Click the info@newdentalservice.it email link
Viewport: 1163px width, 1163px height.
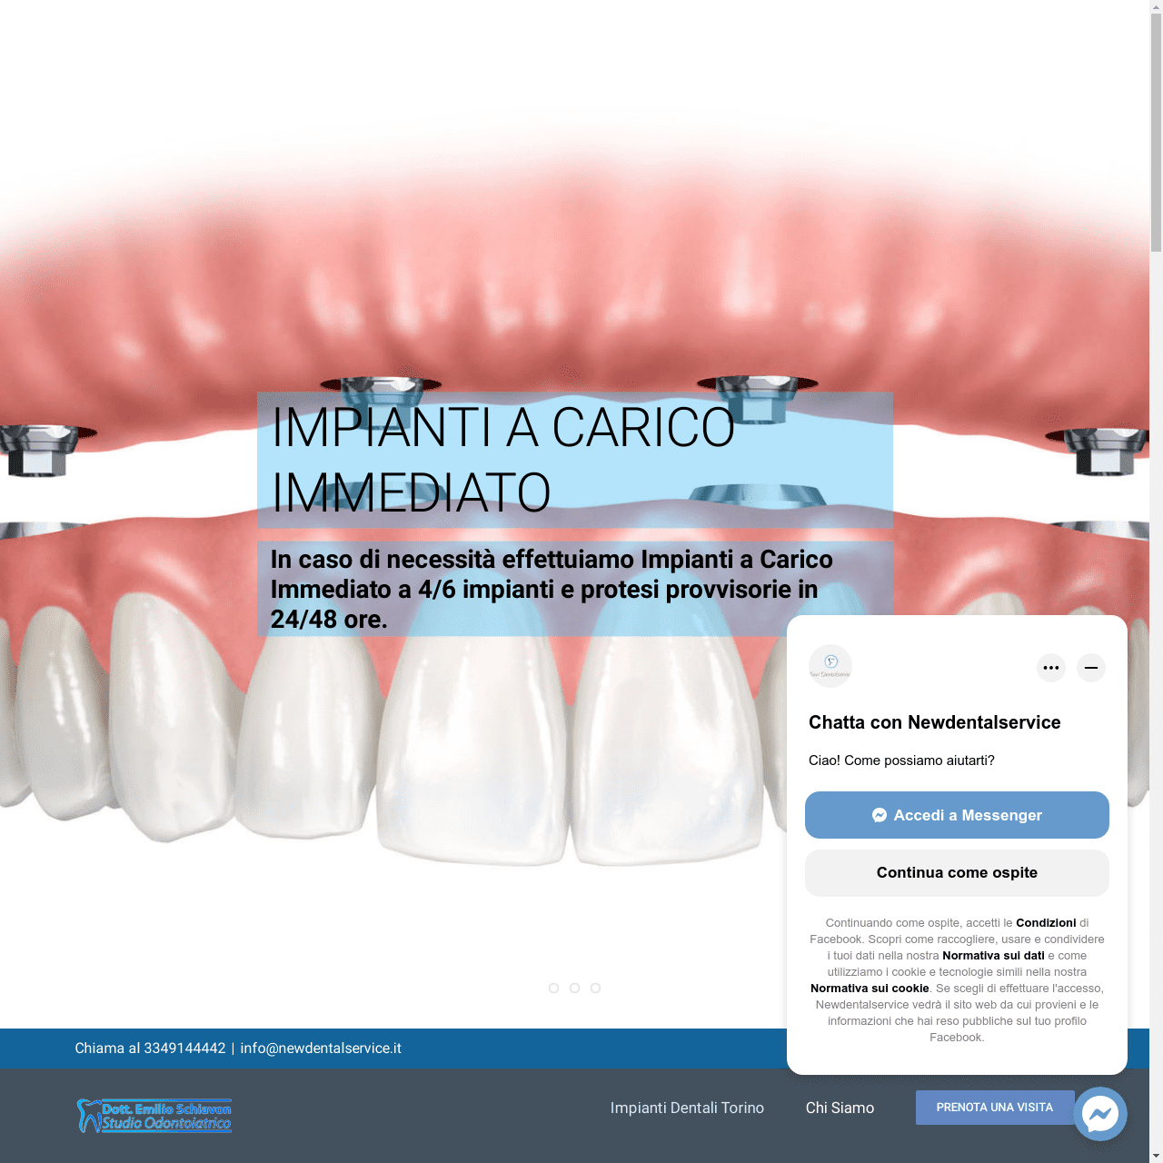pos(321,1049)
